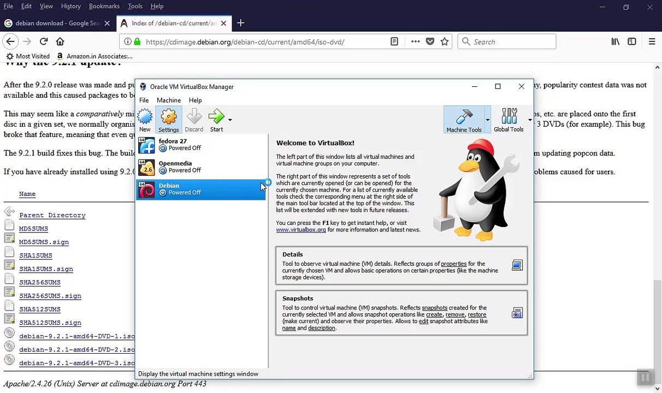The height and width of the screenshot is (393, 662).
Task: Select the Debian virtual machine
Action: click(x=201, y=189)
